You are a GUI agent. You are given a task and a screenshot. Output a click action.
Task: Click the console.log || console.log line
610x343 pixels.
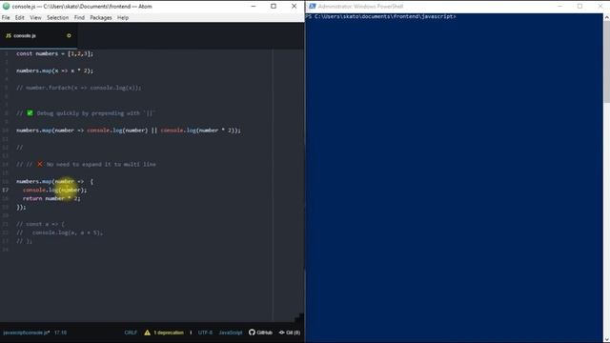(x=129, y=131)
